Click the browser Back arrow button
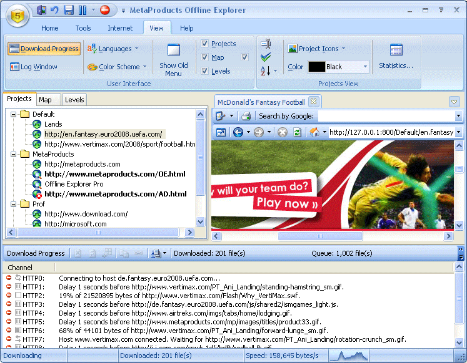Image resolution: width=467 pixels, height=363 pixels. [238, 132]
